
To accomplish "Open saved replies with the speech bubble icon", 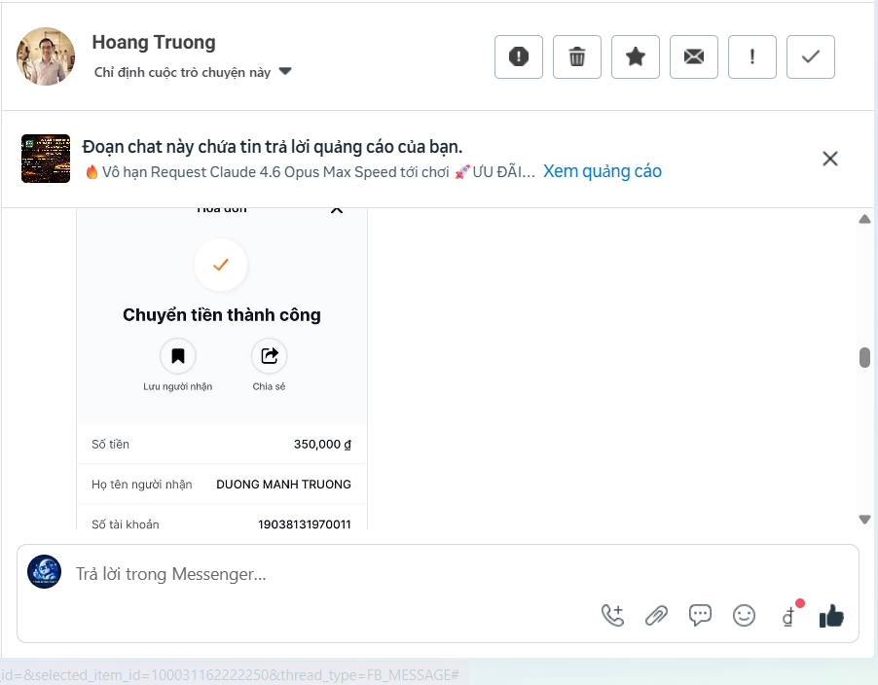I will [x=700, y=615].
